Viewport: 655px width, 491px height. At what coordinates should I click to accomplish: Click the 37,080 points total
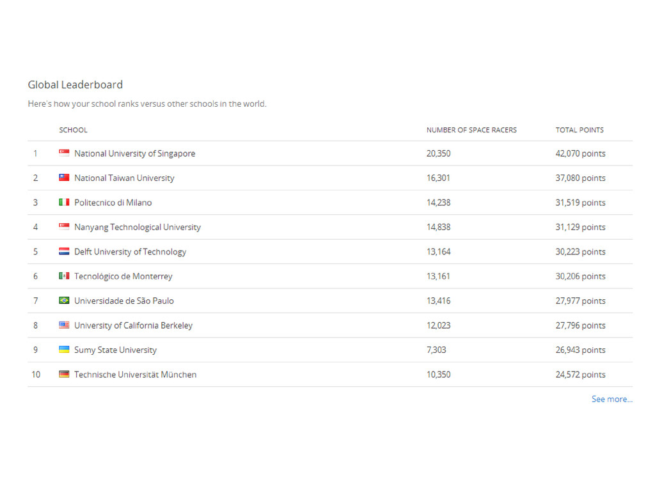coord(580,178)
